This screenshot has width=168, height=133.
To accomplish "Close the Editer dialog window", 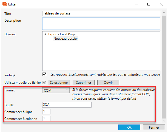I will (161, 4).
